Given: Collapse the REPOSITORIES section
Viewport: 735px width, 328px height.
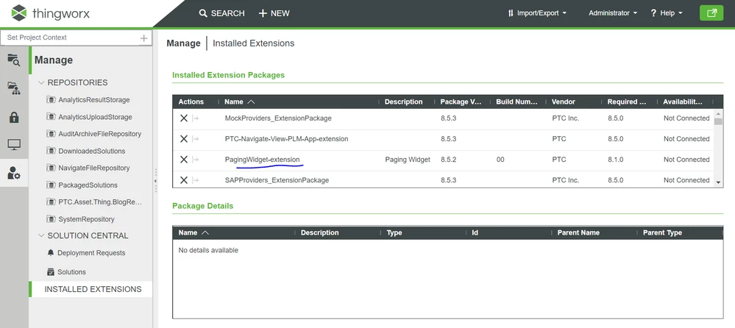Looking at the screenshot, I should pos(41,82).
